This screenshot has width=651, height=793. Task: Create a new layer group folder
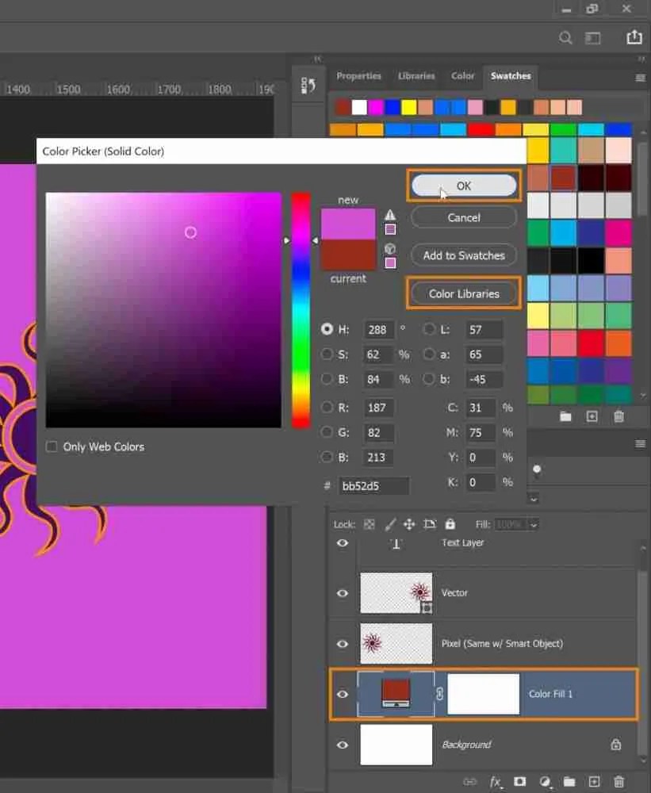coord(569,781)
